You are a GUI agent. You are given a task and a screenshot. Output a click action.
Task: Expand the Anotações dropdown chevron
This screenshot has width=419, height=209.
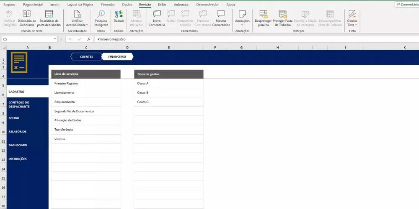pyautogui.click(x=242, y=25)
